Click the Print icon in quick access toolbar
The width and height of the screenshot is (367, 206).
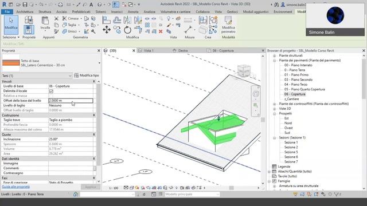pos(60,5)
